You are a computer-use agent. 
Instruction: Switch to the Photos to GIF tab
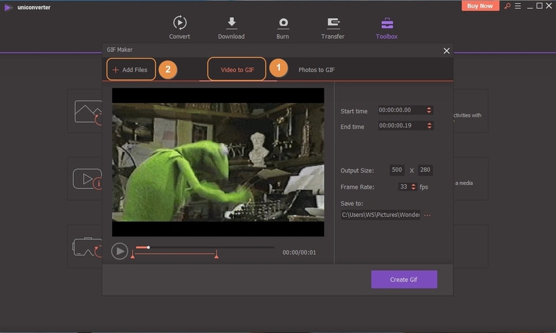click(x=317, y=69)
